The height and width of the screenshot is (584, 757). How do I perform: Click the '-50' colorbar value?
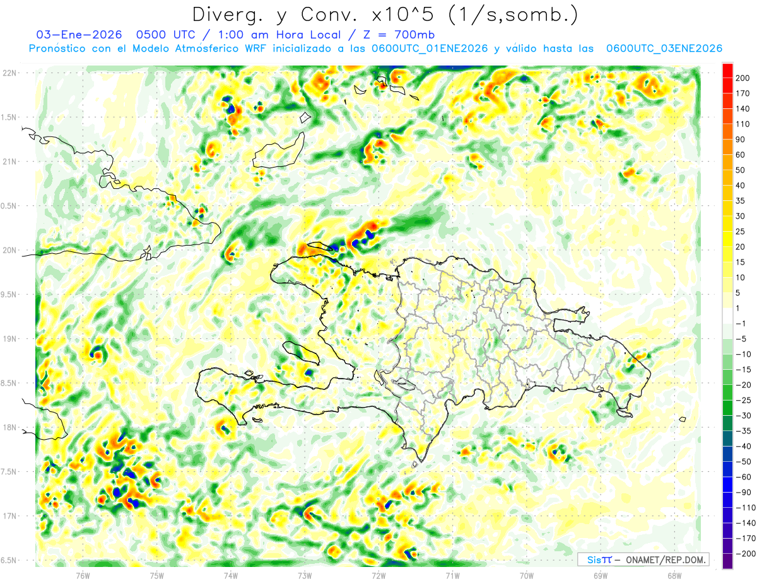pos(744,461)
